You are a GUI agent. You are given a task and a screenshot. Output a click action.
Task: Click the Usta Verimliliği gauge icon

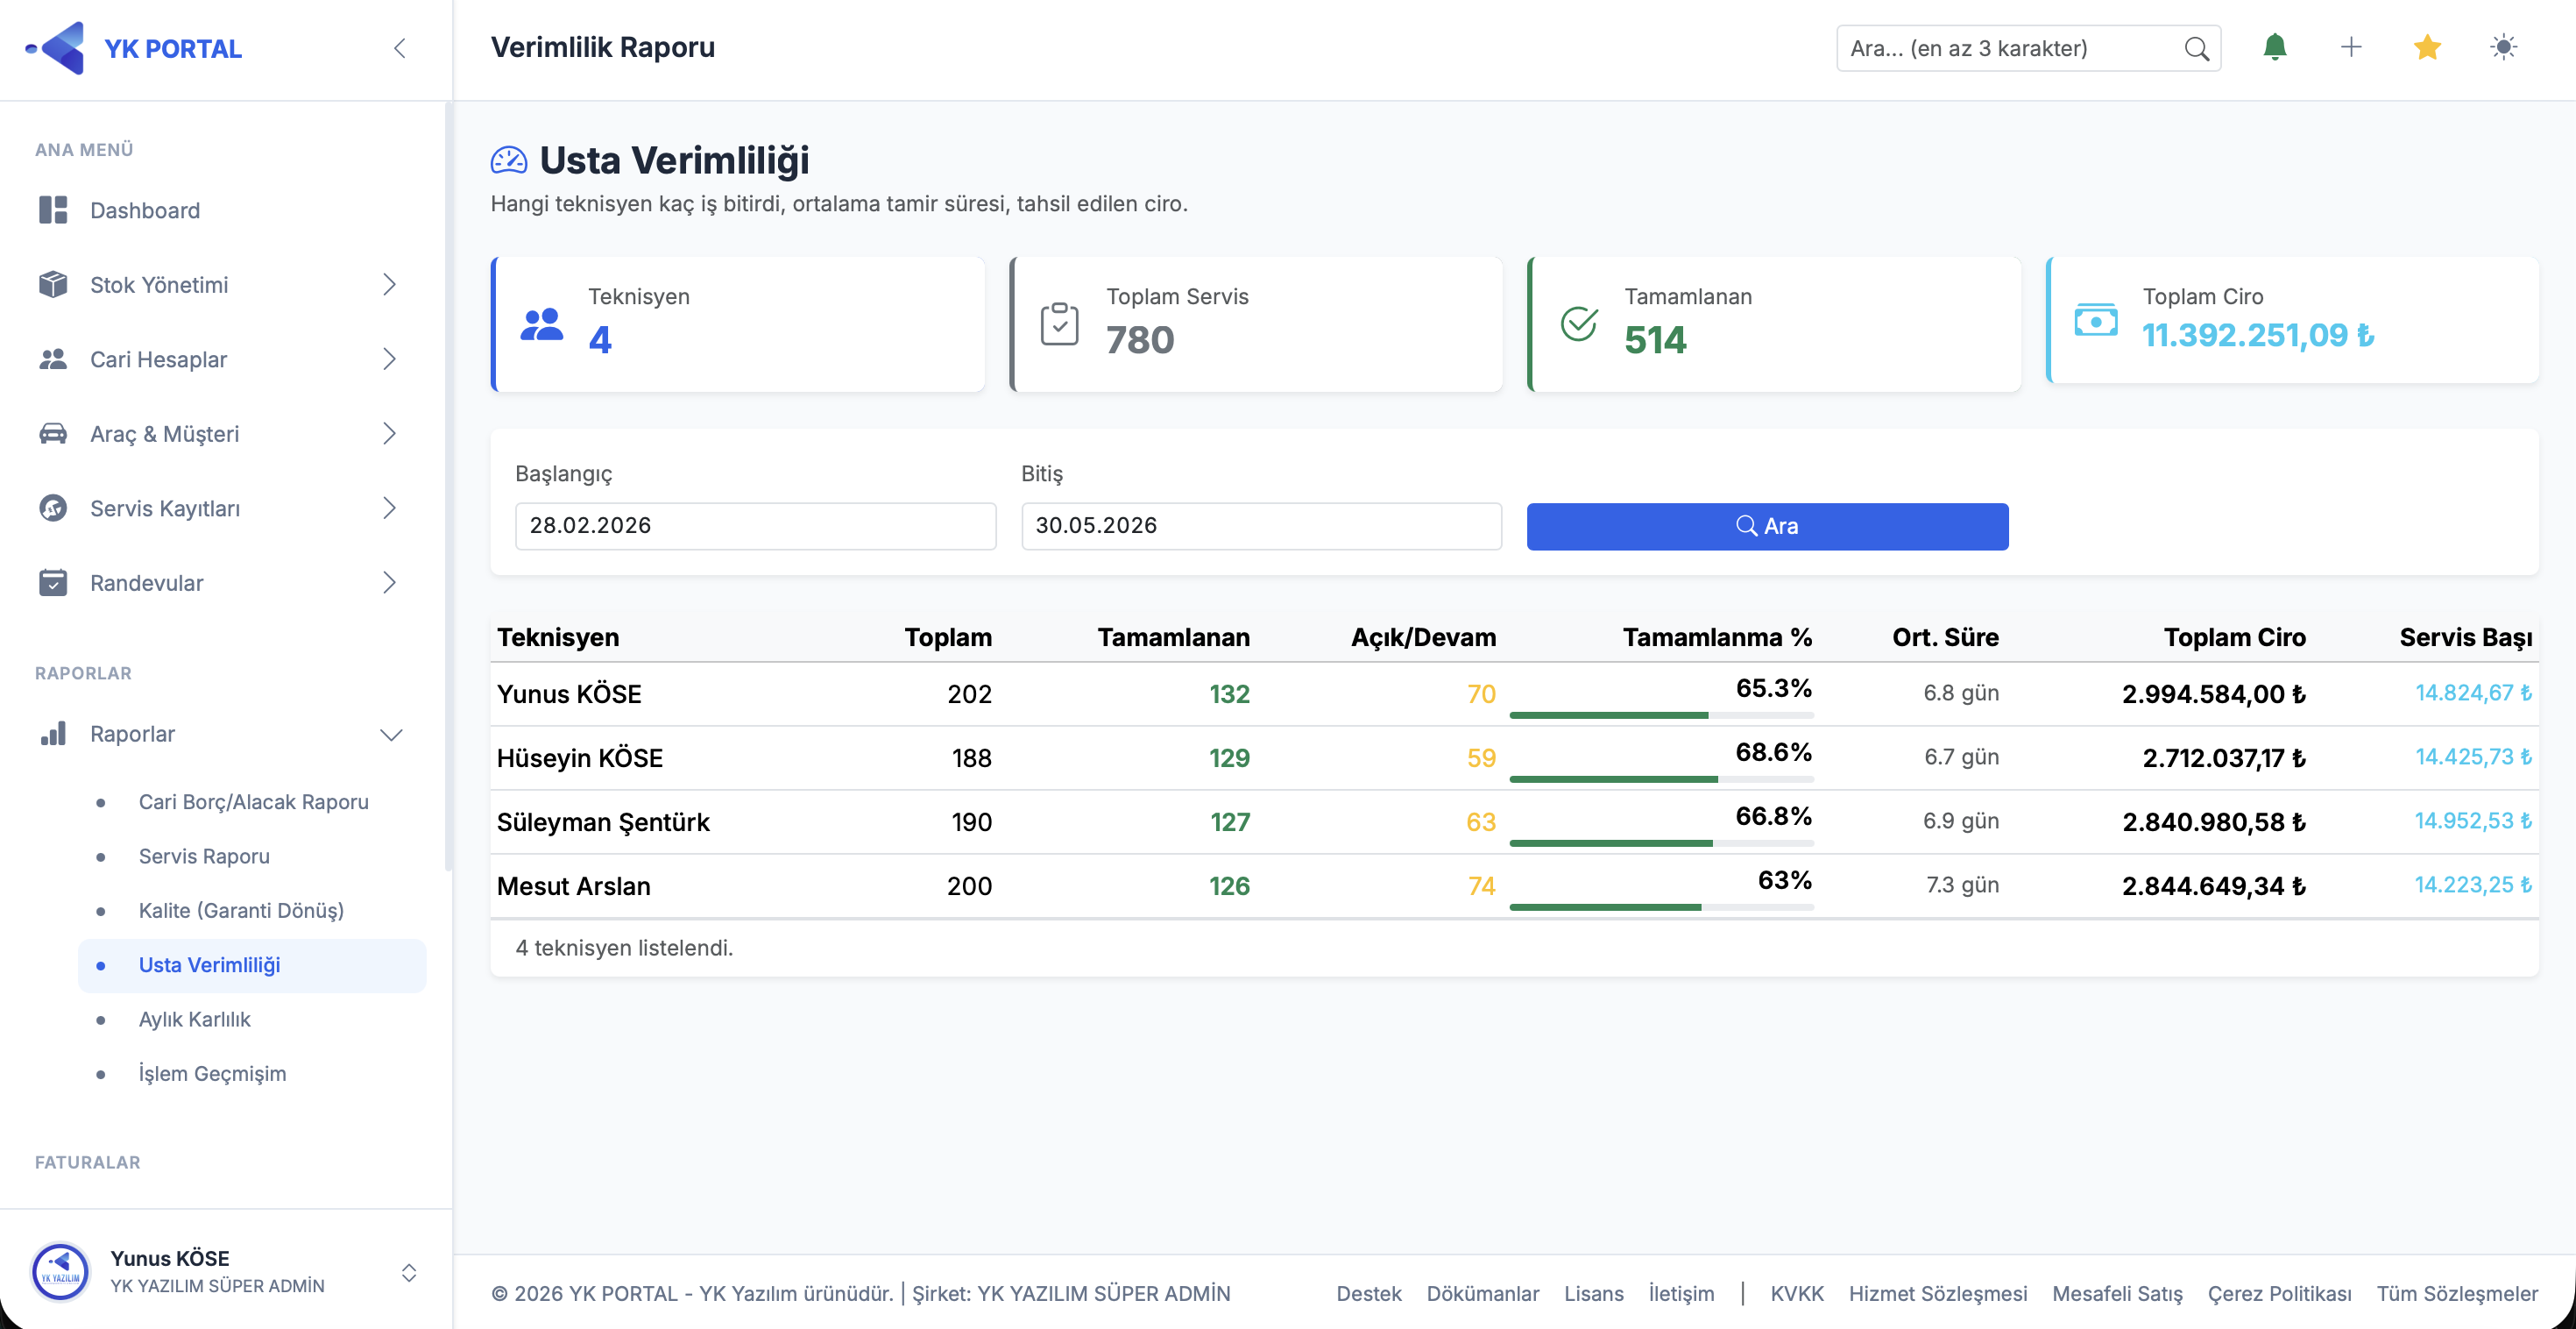pos(509,160)
